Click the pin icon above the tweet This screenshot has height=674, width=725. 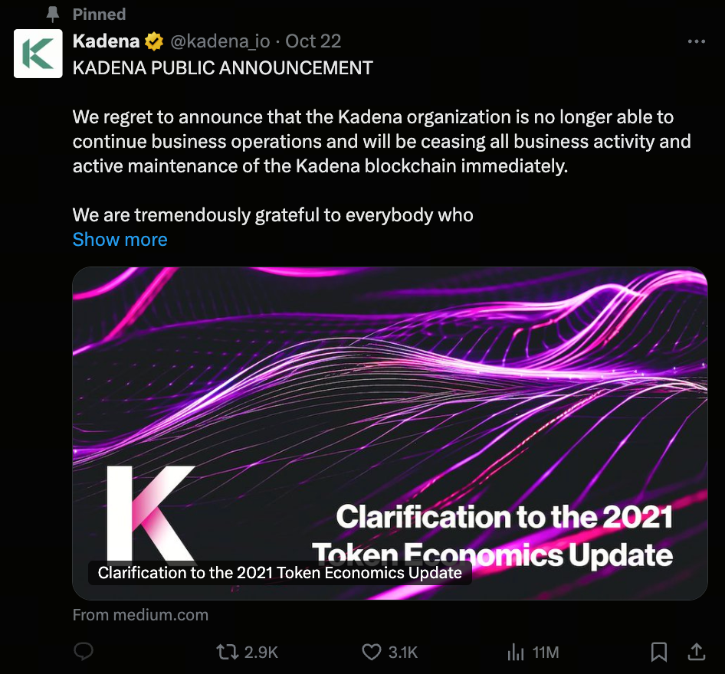[x=53, y=15]
